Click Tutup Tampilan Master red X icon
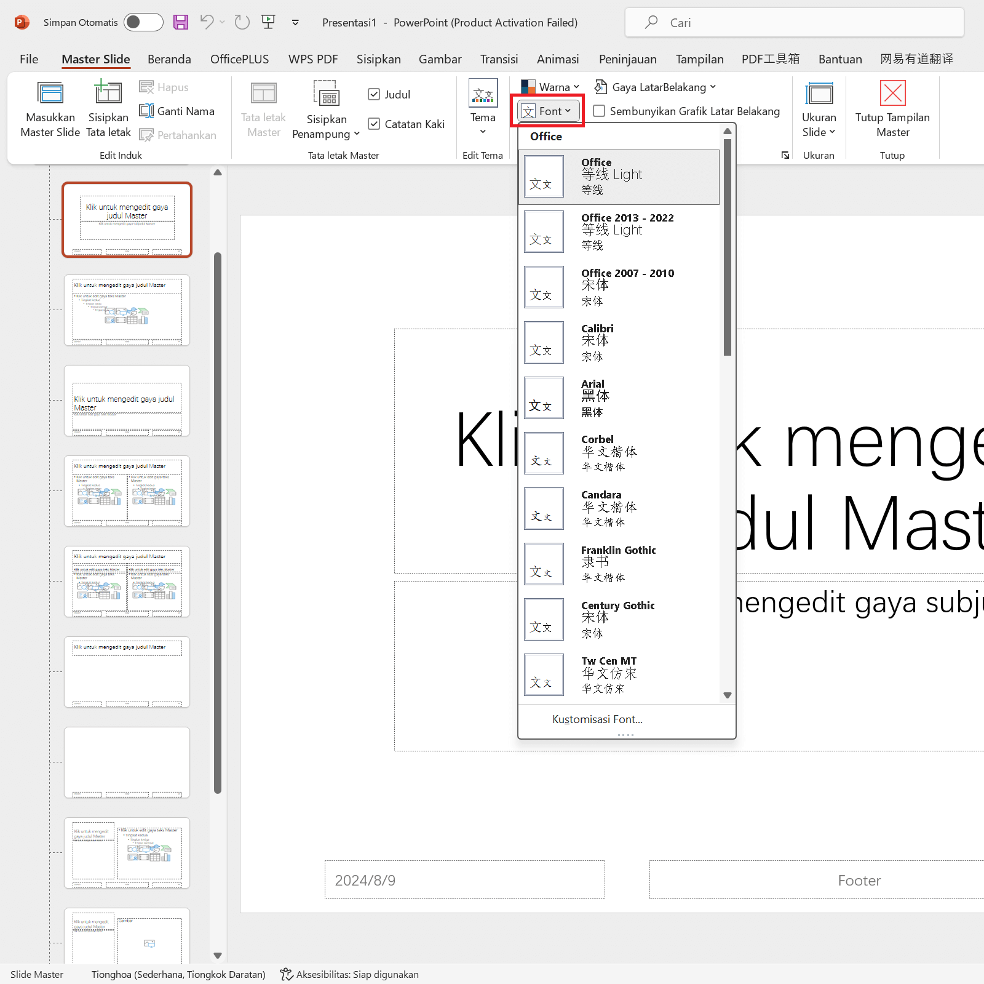The width and height of the screenshot is (984, 984). tap(892, 94)
